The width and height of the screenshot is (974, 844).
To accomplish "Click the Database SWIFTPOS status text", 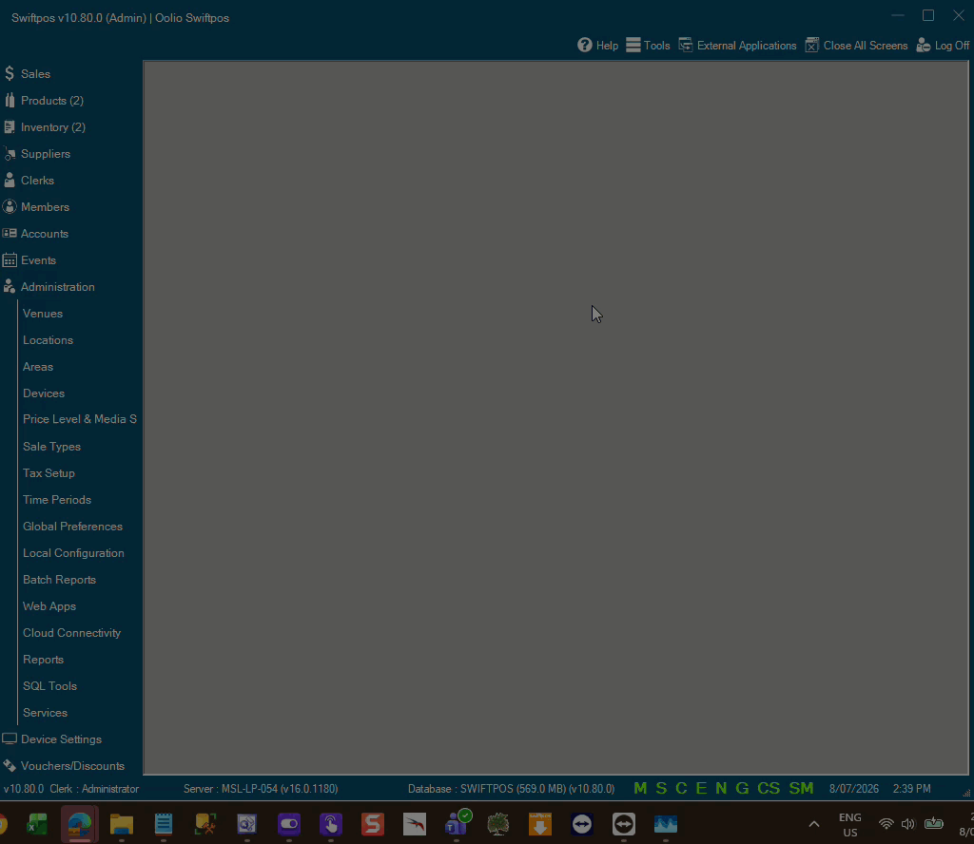I will coord(511,789).
